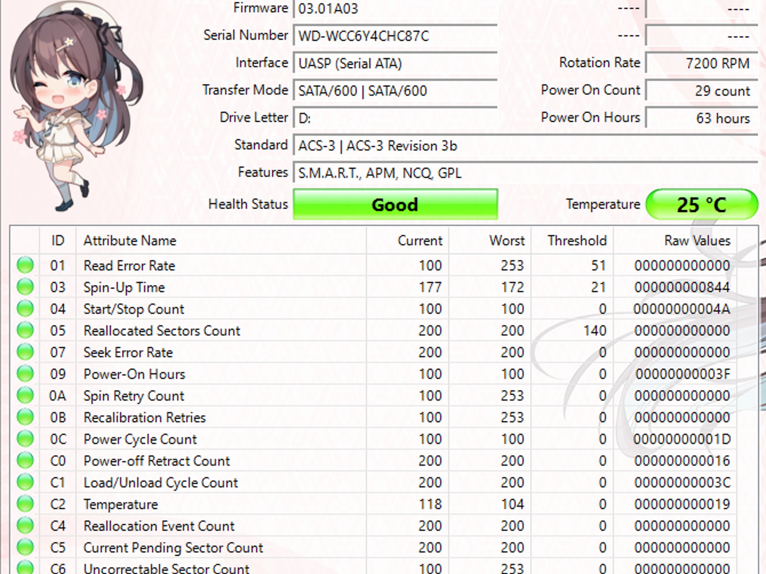Click threshold value 51 for Read Error Rate
The height and width of the screenshot is (574, 766).
point(599,266)
